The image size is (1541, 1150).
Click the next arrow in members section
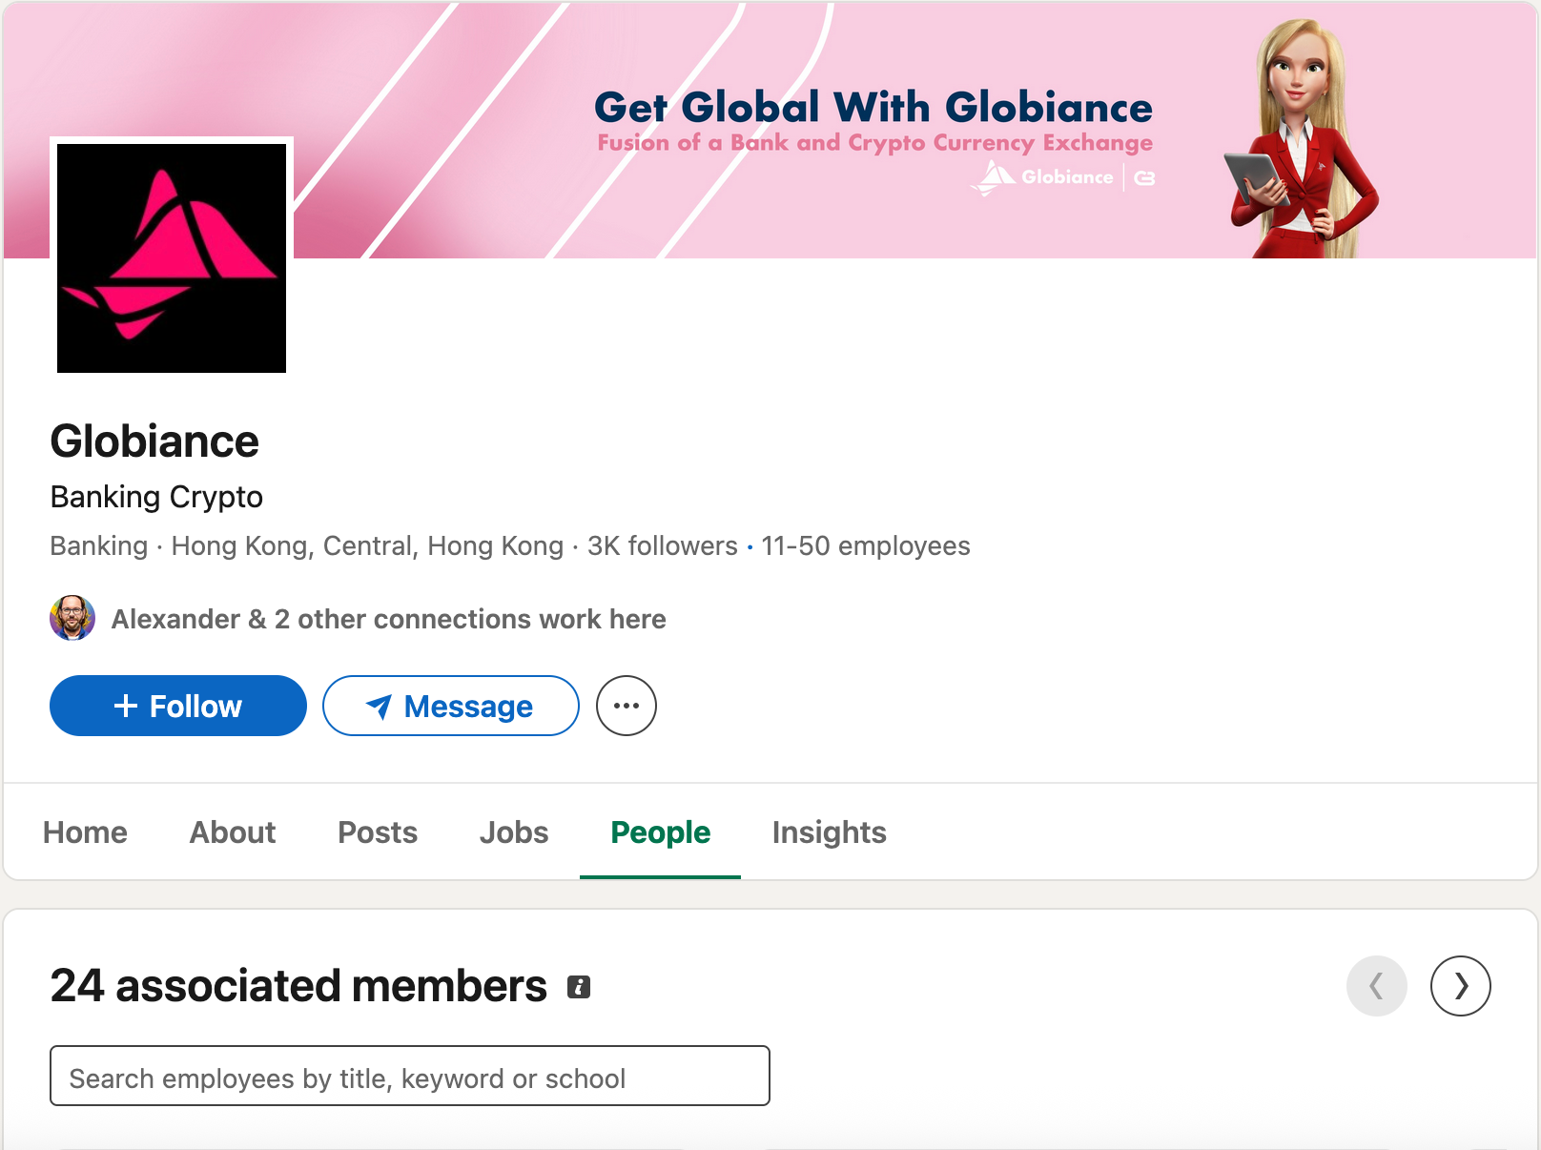click(1460, 986)
